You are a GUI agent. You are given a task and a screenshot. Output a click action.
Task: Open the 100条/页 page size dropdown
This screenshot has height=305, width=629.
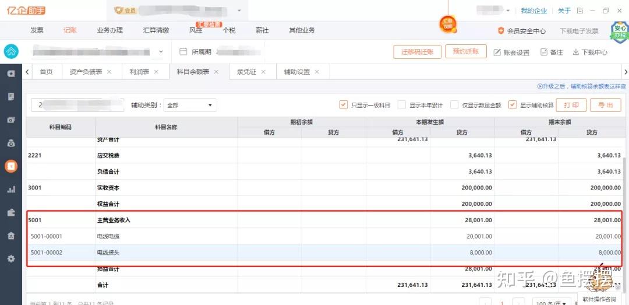click(552, 302)
